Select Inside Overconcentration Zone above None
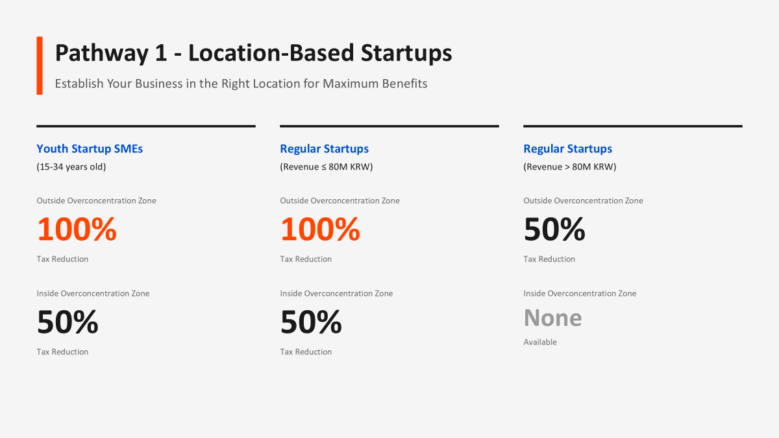The height and width of the screenshot is (438, 779). tap(580, 293)
